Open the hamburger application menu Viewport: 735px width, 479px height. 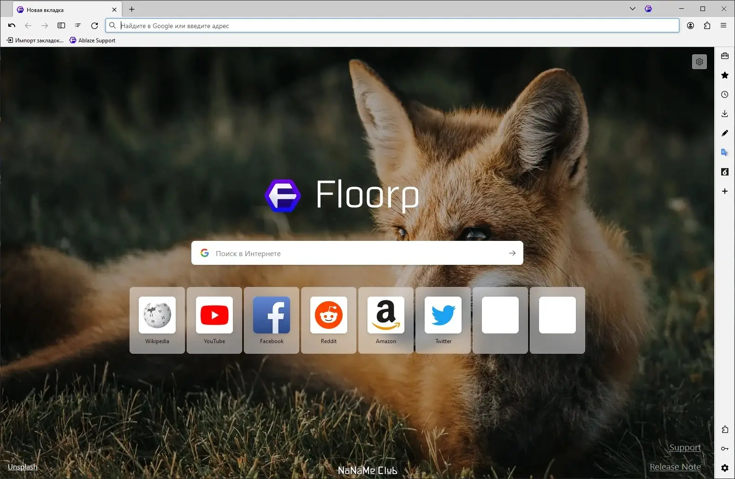(723, 26)
